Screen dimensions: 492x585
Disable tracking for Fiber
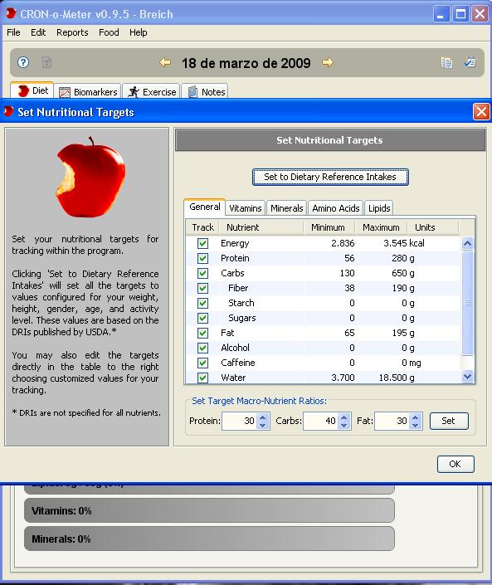(x=202, y=288)
